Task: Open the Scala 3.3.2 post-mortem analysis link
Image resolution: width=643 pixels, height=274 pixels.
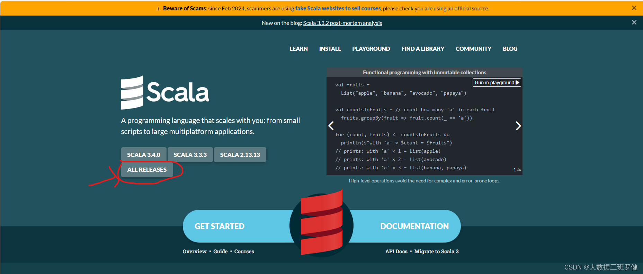Action: [x=343, y=23]
